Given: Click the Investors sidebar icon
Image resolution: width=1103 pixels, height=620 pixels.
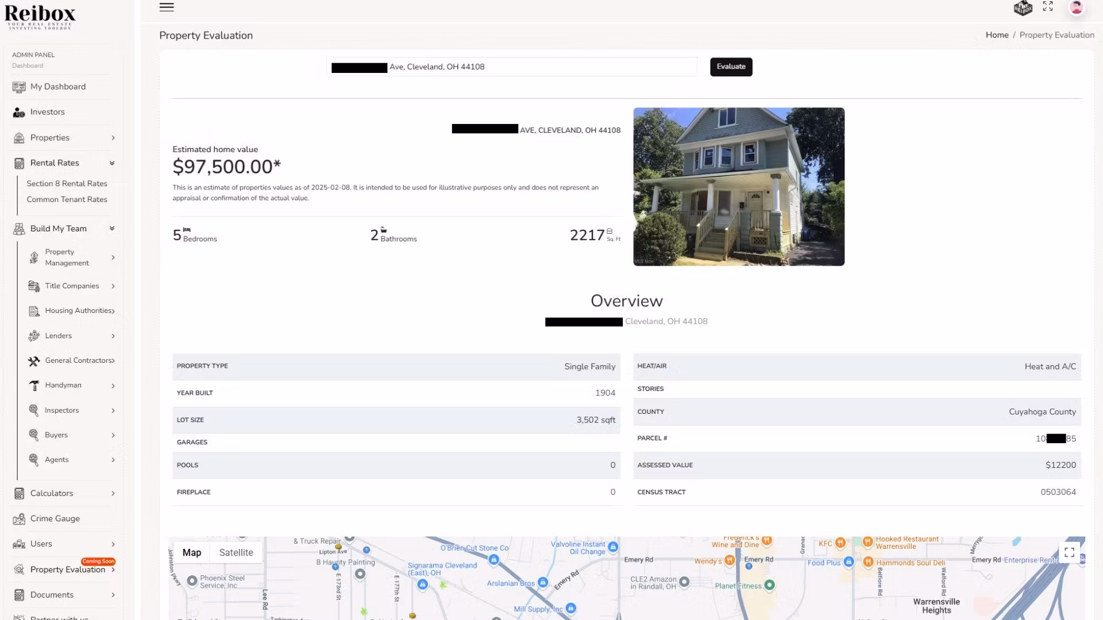Looking at the screenshot, I should coord(19,113).
